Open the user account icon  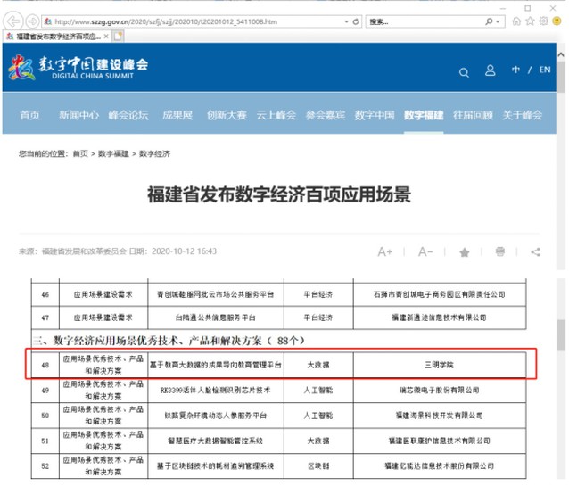490,71
